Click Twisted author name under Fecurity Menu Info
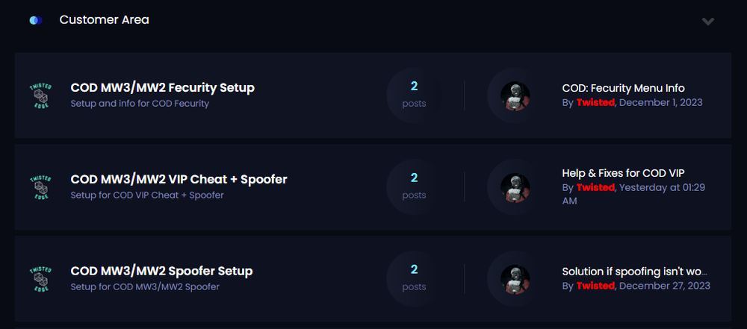This screenshot has height=329, width=747. pyautogui.click(x=595, y=102)
